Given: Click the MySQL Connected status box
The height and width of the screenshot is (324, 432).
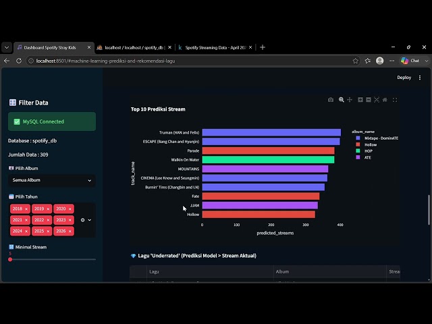Looking at the screenshot, I should tap(52, 122).
